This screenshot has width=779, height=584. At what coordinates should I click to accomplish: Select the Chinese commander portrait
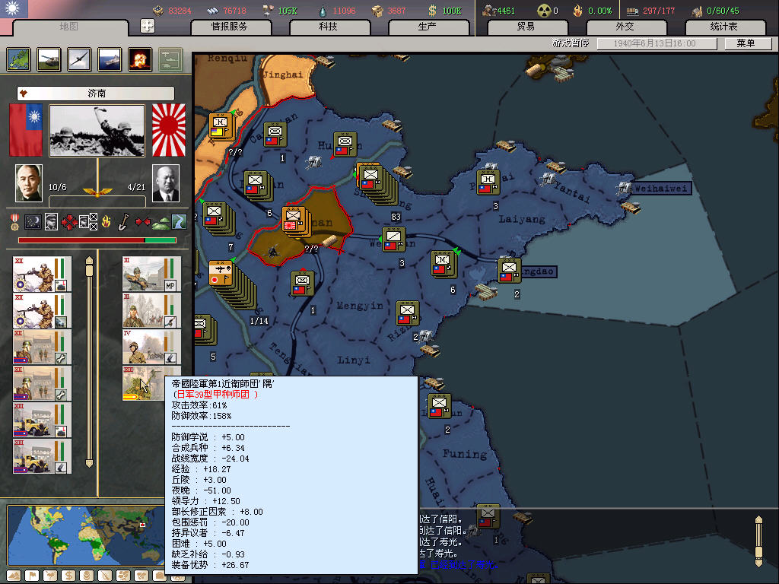[30, 183]
